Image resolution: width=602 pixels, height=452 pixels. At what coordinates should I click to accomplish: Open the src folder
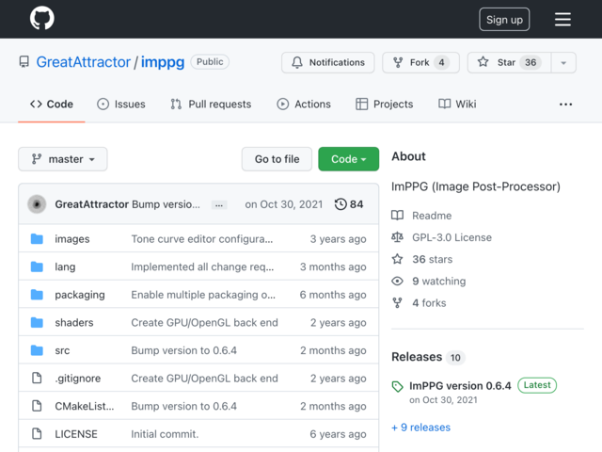62,350
